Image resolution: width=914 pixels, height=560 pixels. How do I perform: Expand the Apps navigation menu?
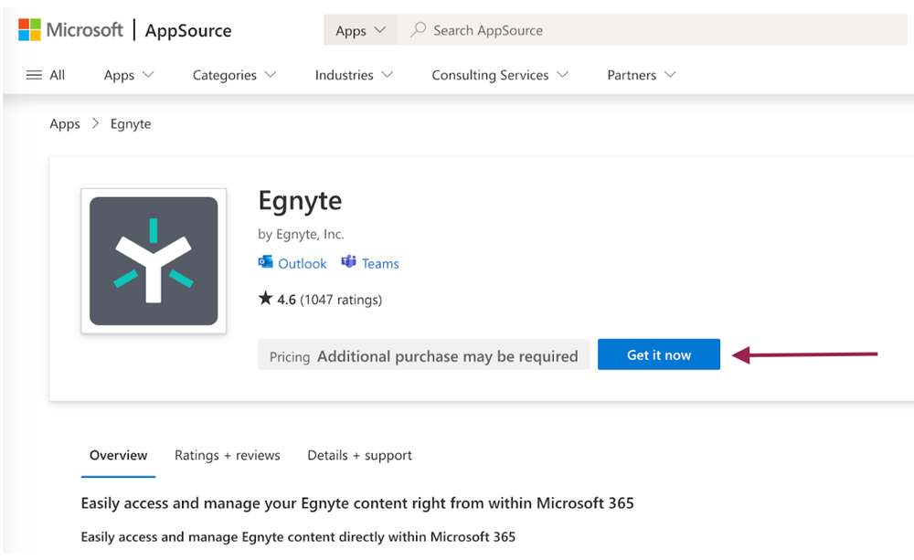(x=129, y=75)
